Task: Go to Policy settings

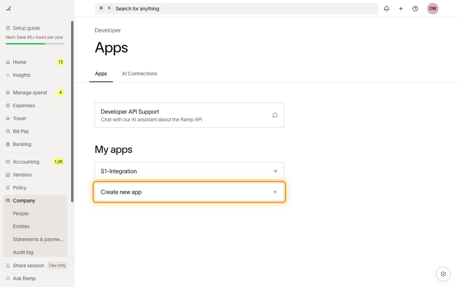Action: (x=35, y=188)
